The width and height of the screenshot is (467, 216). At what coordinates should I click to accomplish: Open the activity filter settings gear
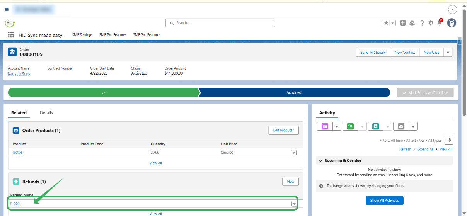point(448,140)
